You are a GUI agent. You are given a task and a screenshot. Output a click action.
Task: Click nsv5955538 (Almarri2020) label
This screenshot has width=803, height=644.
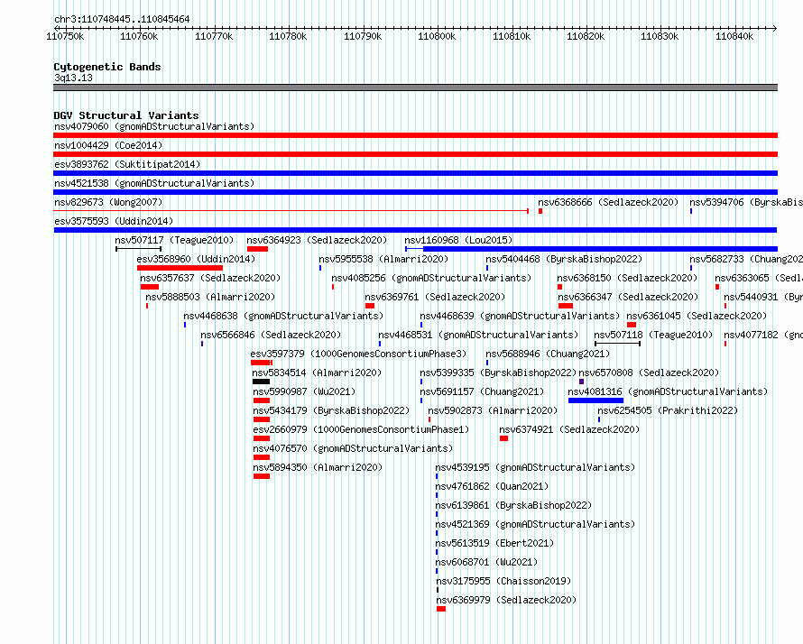383,259
